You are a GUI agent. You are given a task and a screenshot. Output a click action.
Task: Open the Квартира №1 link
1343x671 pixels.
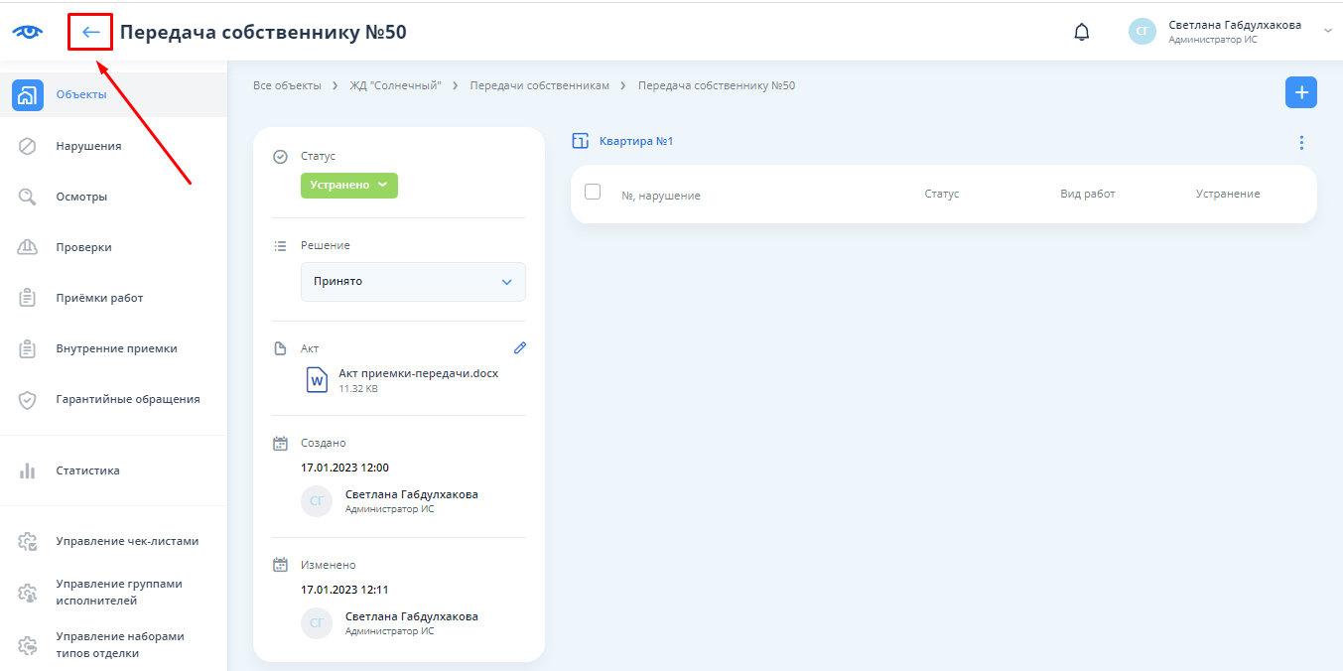tap(636, 142)
